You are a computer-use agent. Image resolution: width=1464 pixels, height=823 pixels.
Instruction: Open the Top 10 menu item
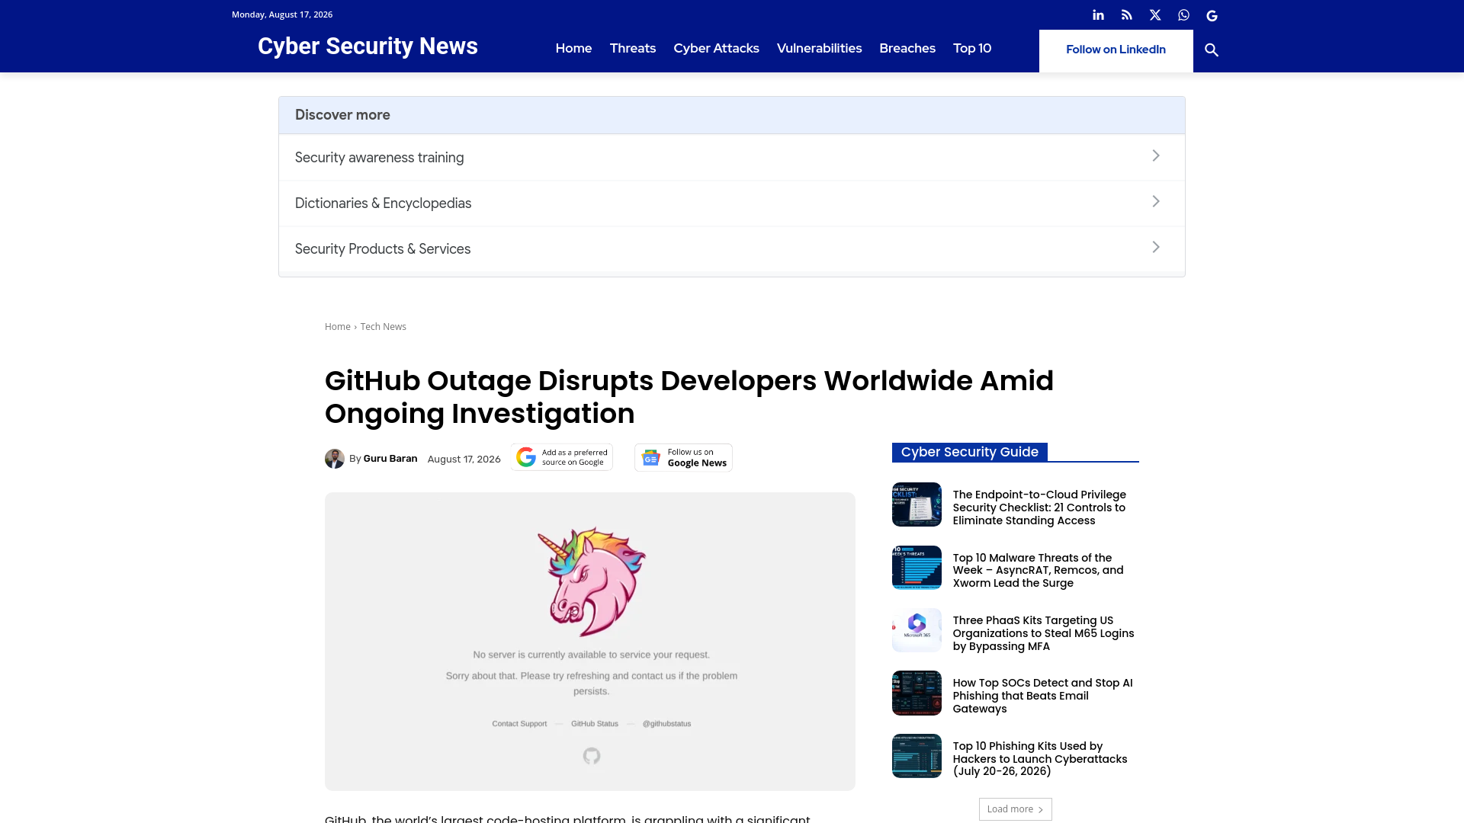972,48
